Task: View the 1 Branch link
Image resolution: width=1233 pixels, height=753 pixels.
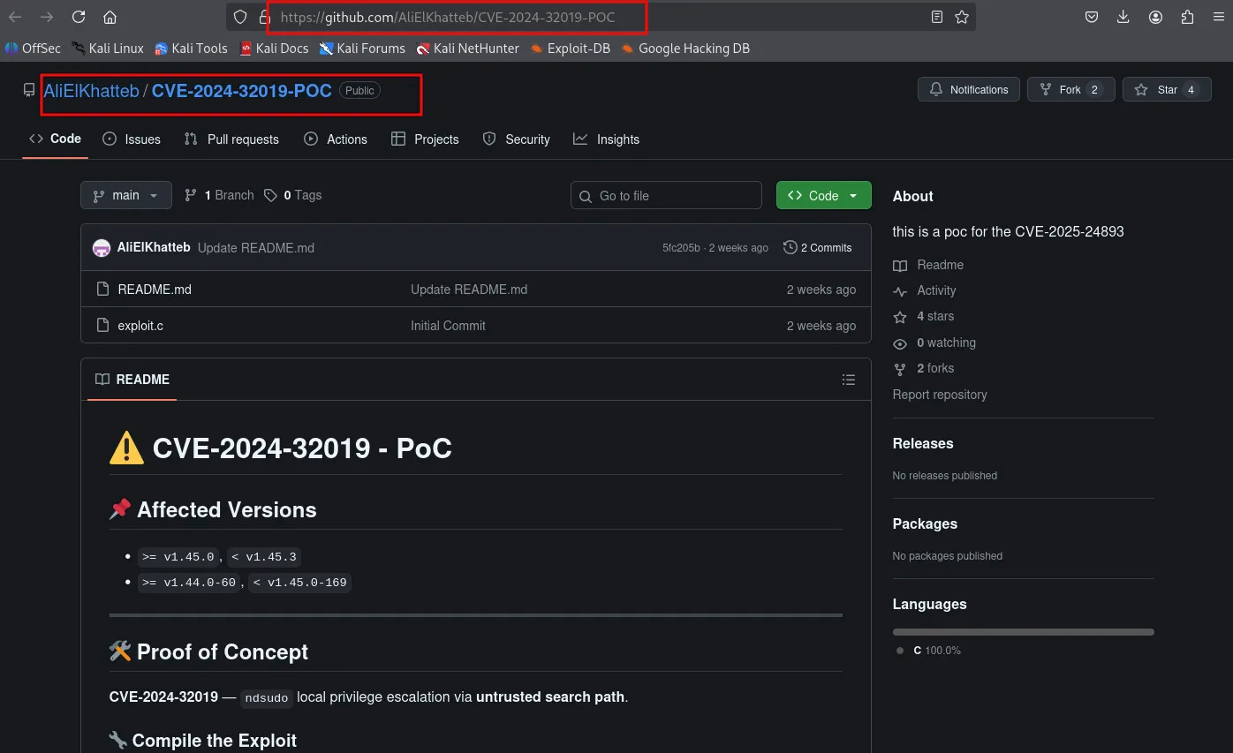Action: 219,195
